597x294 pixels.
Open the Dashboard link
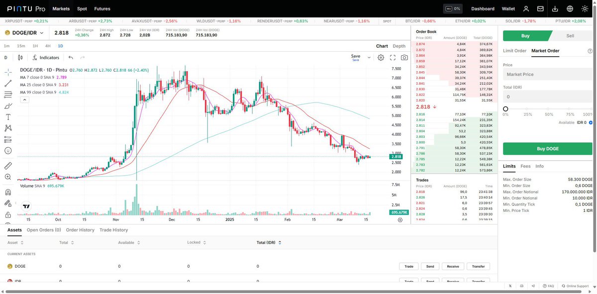click(x=483, y=8)
